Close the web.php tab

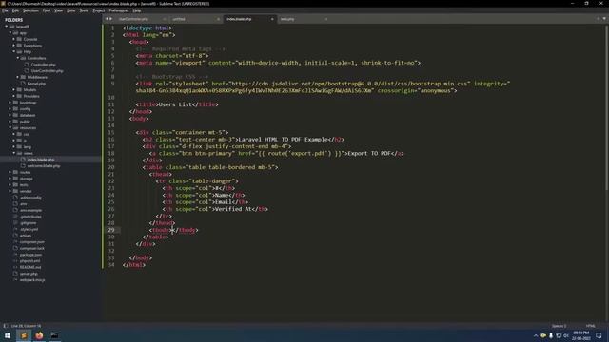[x=326, y=19]
